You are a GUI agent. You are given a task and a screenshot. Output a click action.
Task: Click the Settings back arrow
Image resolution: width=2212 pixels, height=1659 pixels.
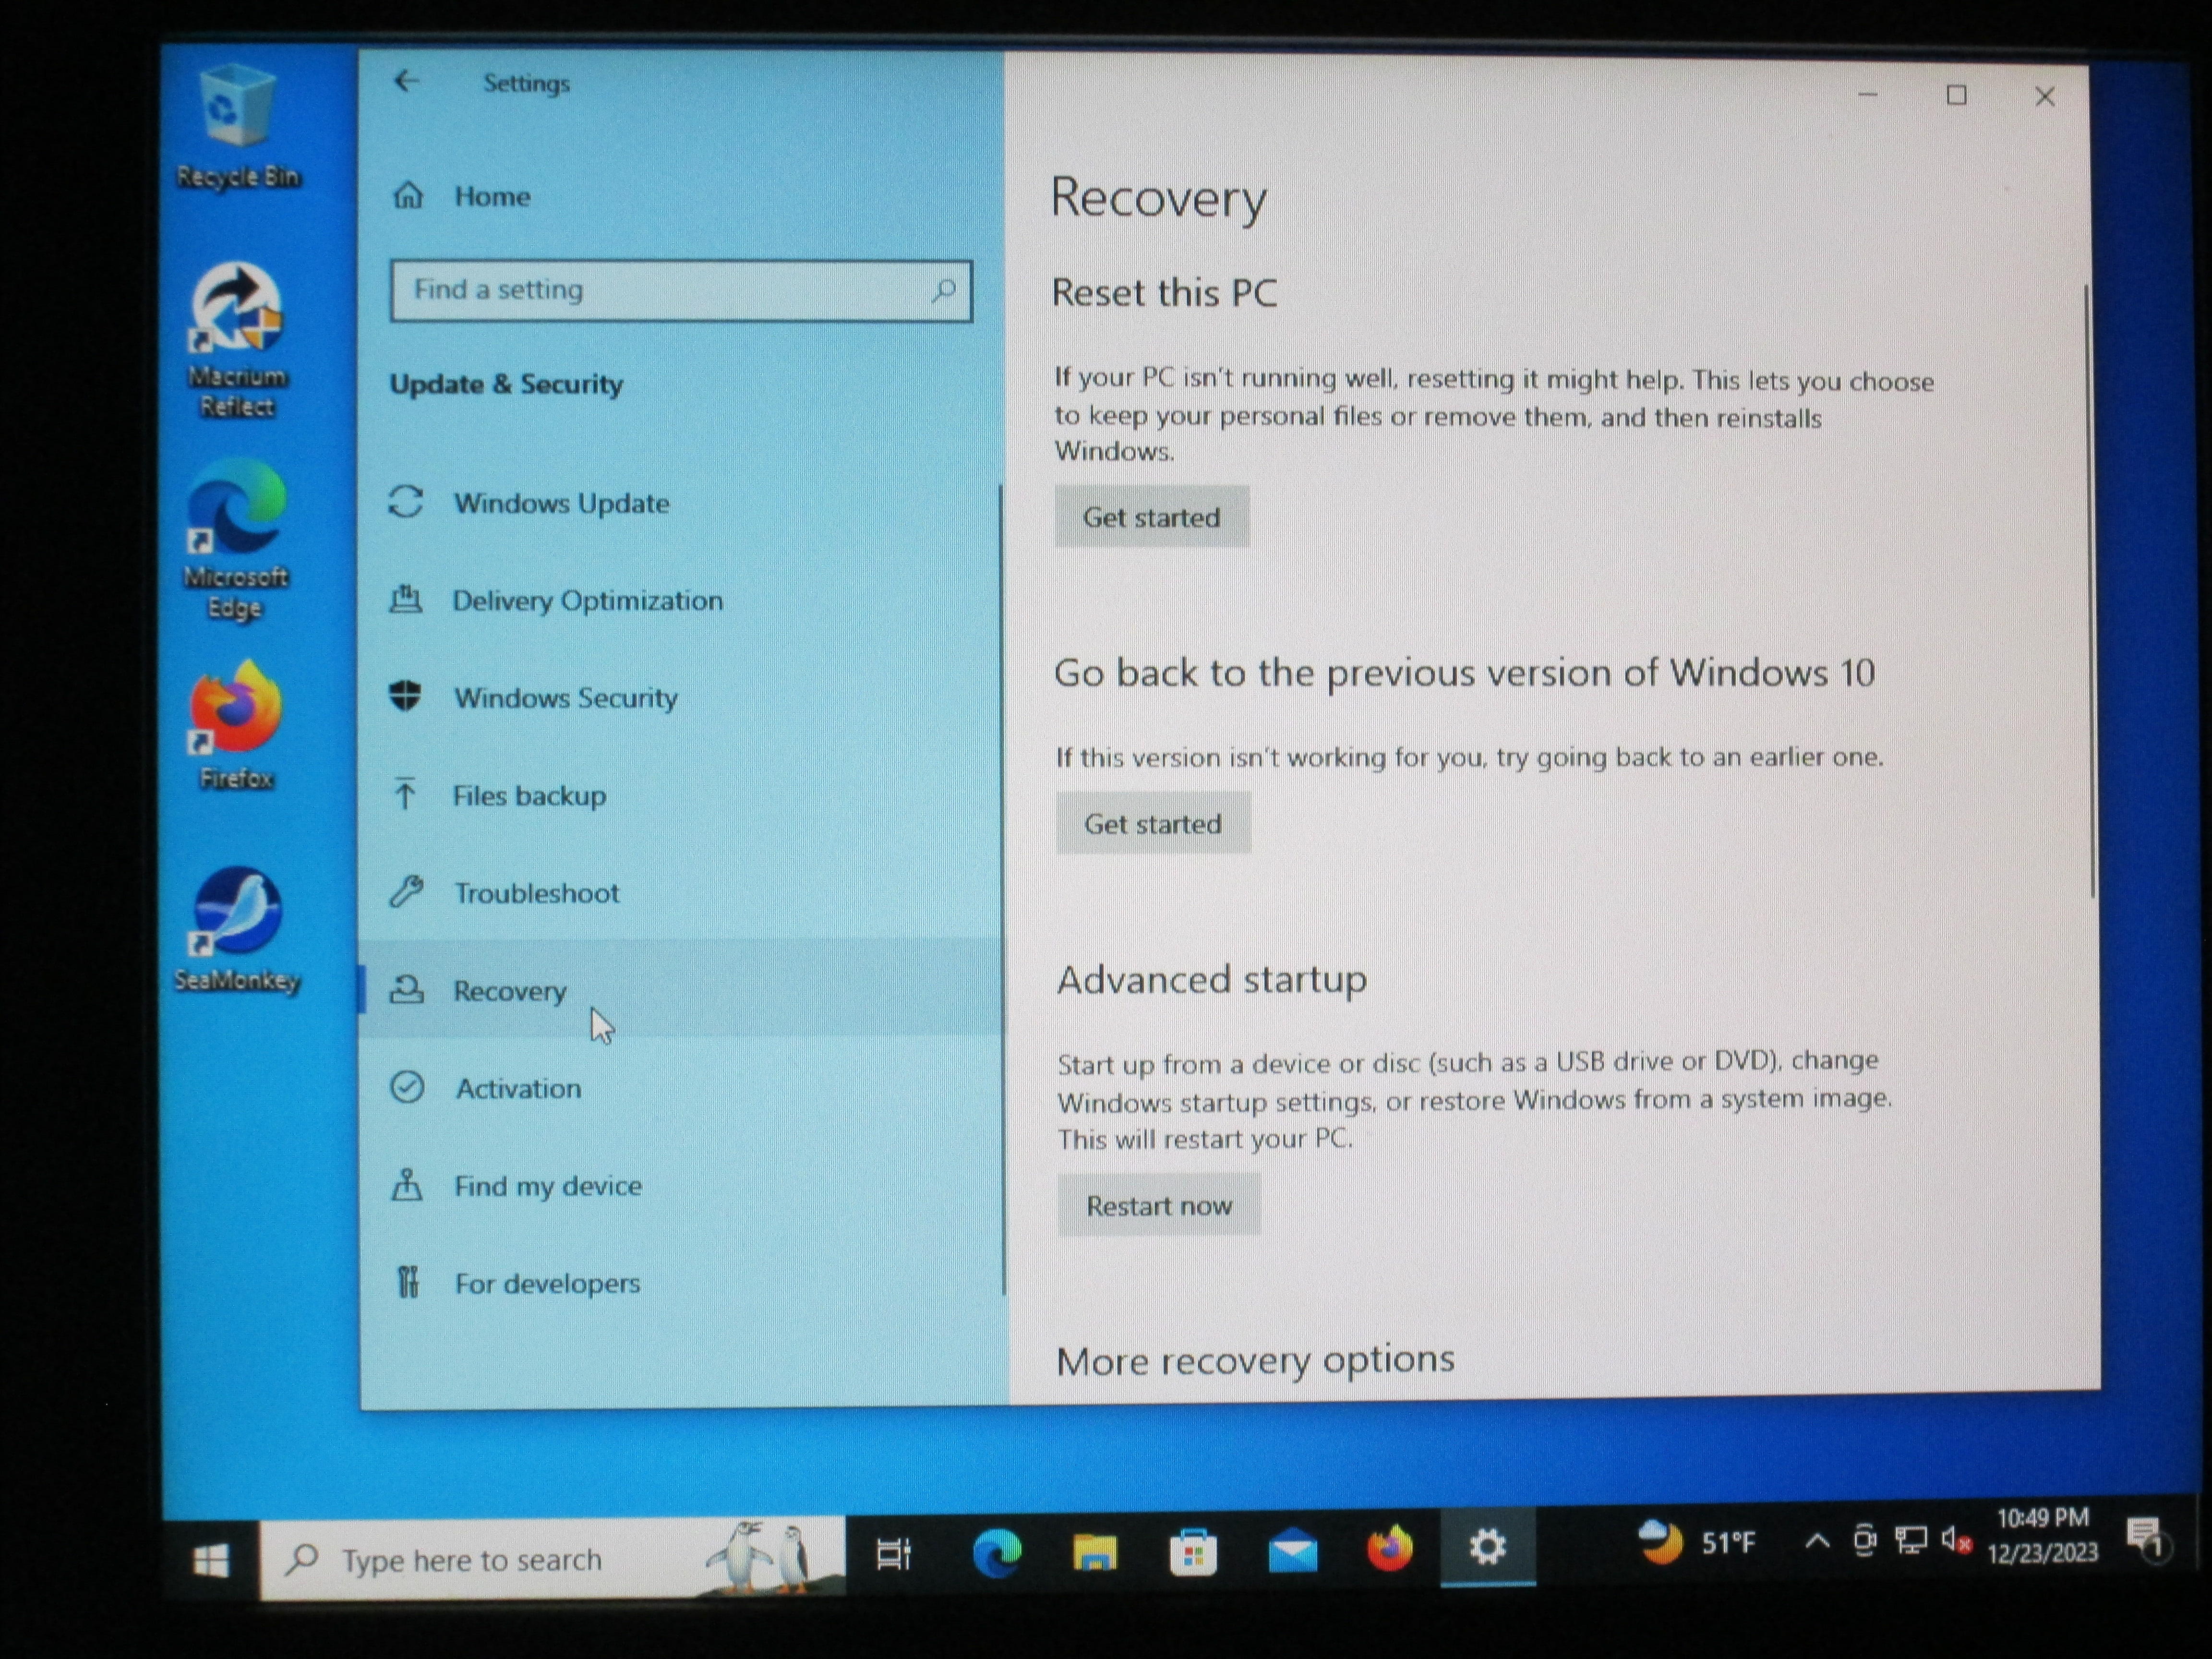point(406,81)
